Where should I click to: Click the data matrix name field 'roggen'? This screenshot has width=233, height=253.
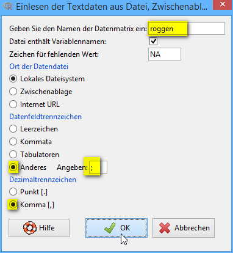[x=187, y=29]
